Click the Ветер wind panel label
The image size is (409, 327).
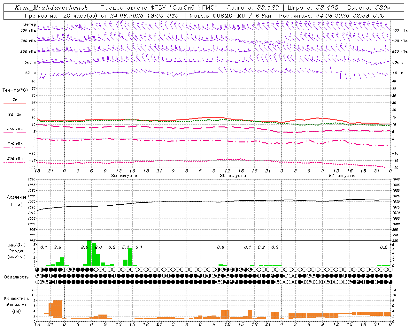[x=30, y=24]
